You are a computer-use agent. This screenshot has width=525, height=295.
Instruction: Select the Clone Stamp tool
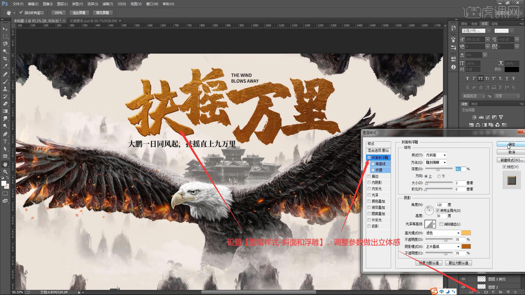click(x=5, y=89)
